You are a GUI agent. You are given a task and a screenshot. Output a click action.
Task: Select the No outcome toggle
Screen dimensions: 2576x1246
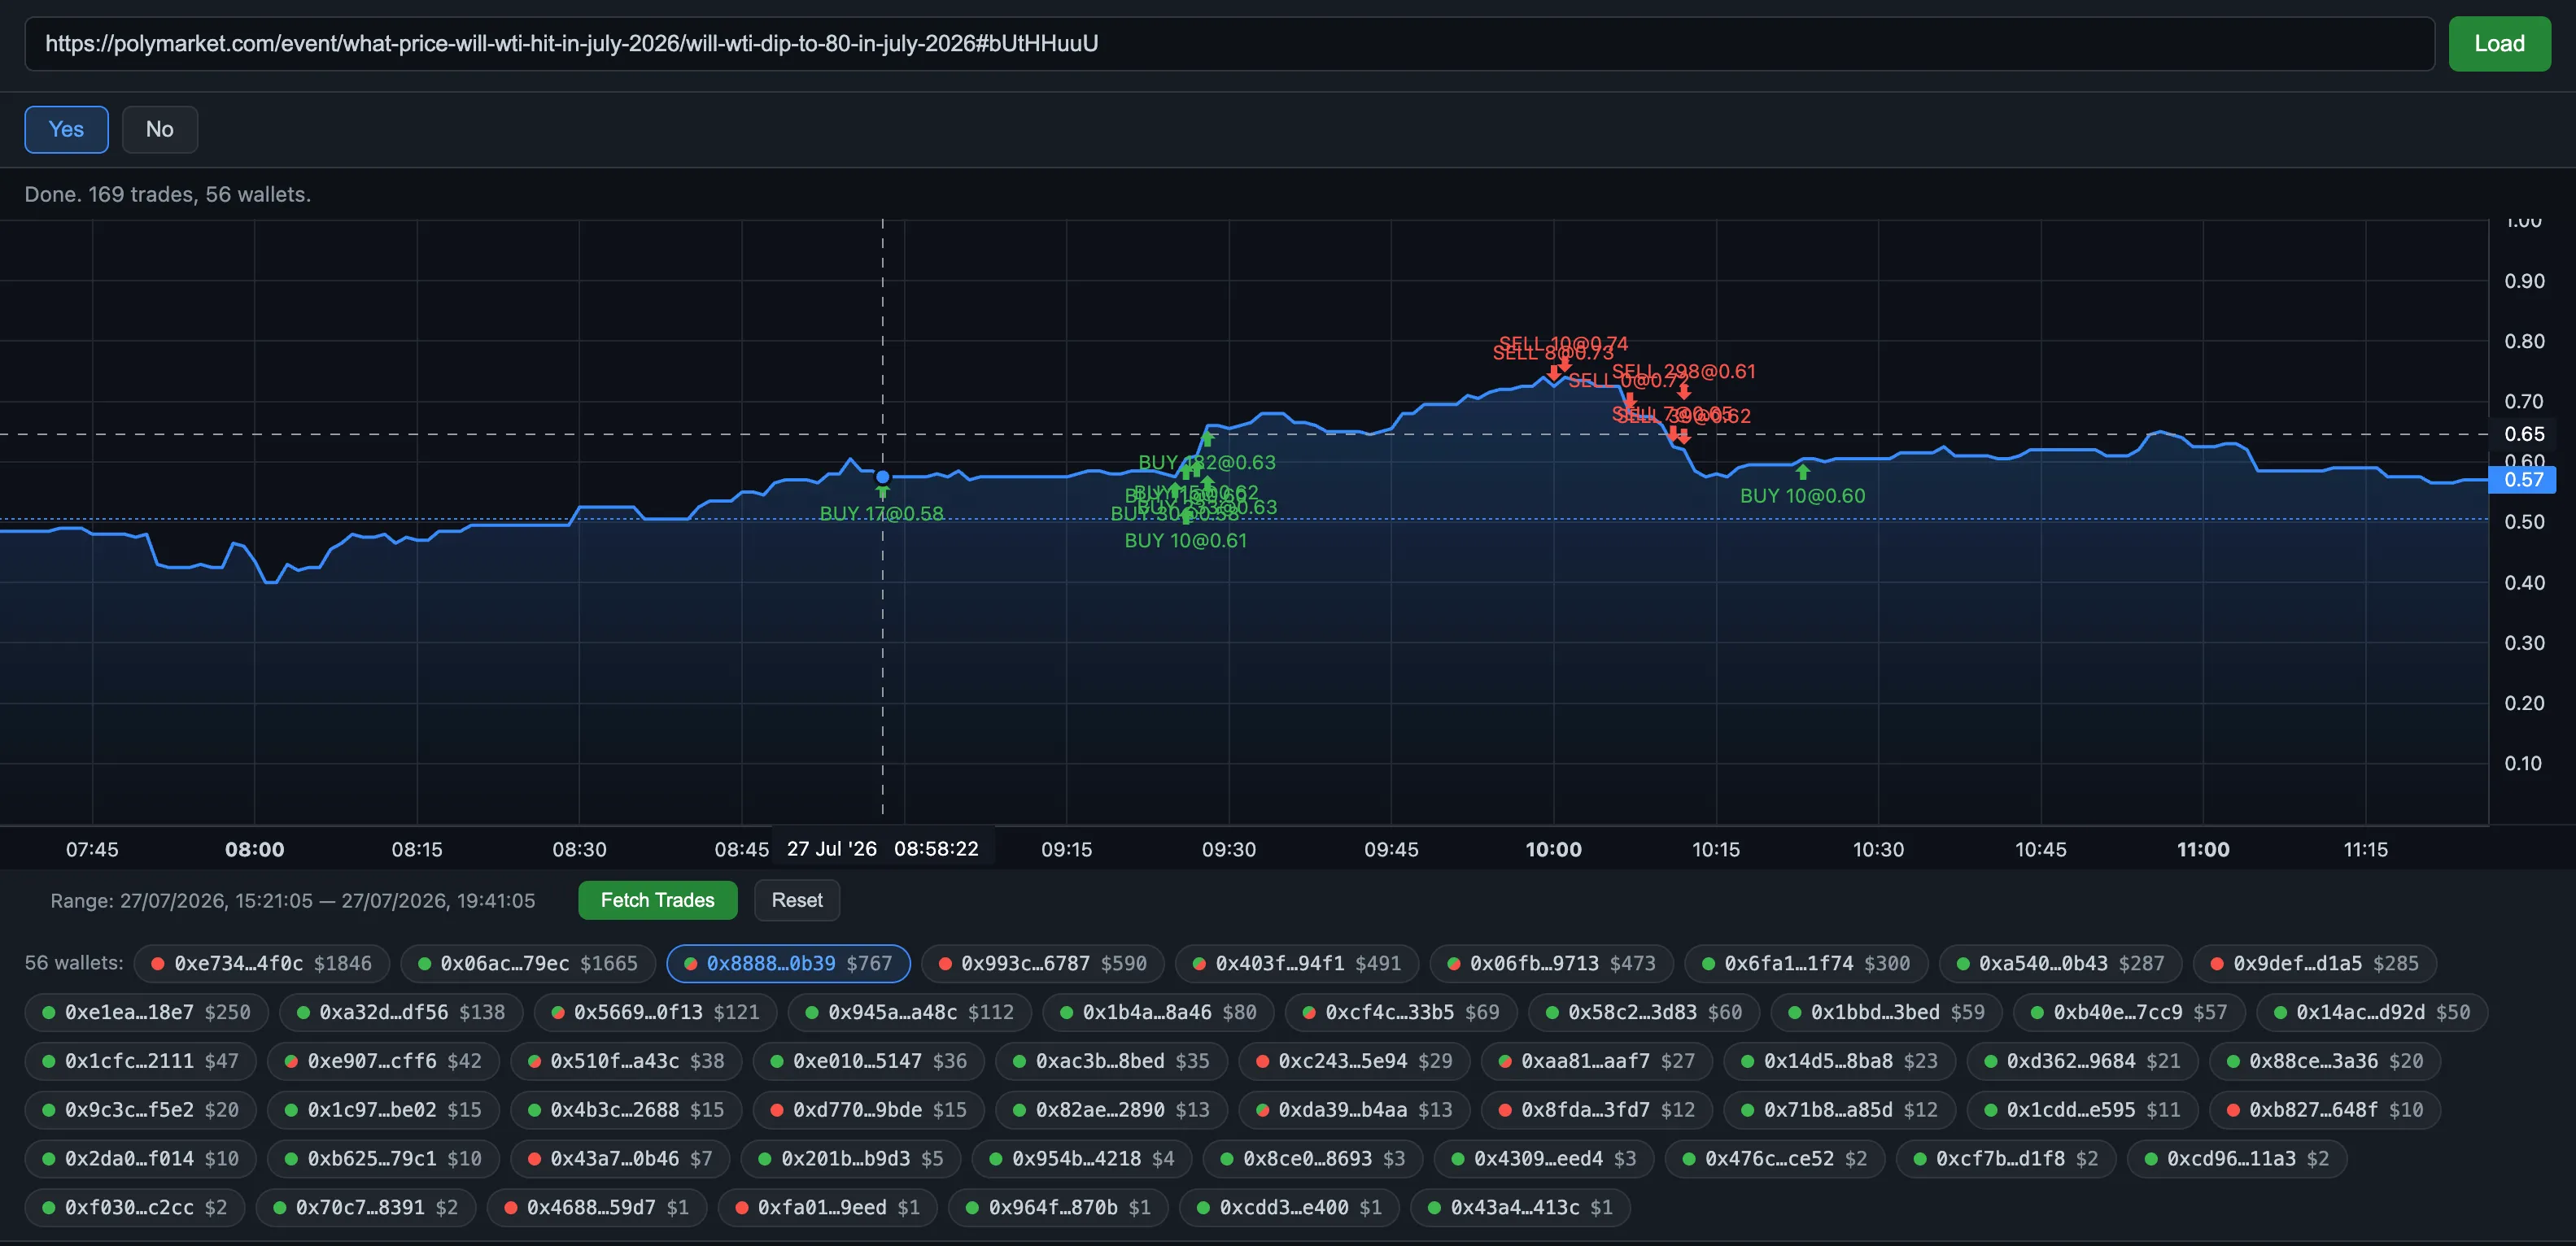coord(160,129)
